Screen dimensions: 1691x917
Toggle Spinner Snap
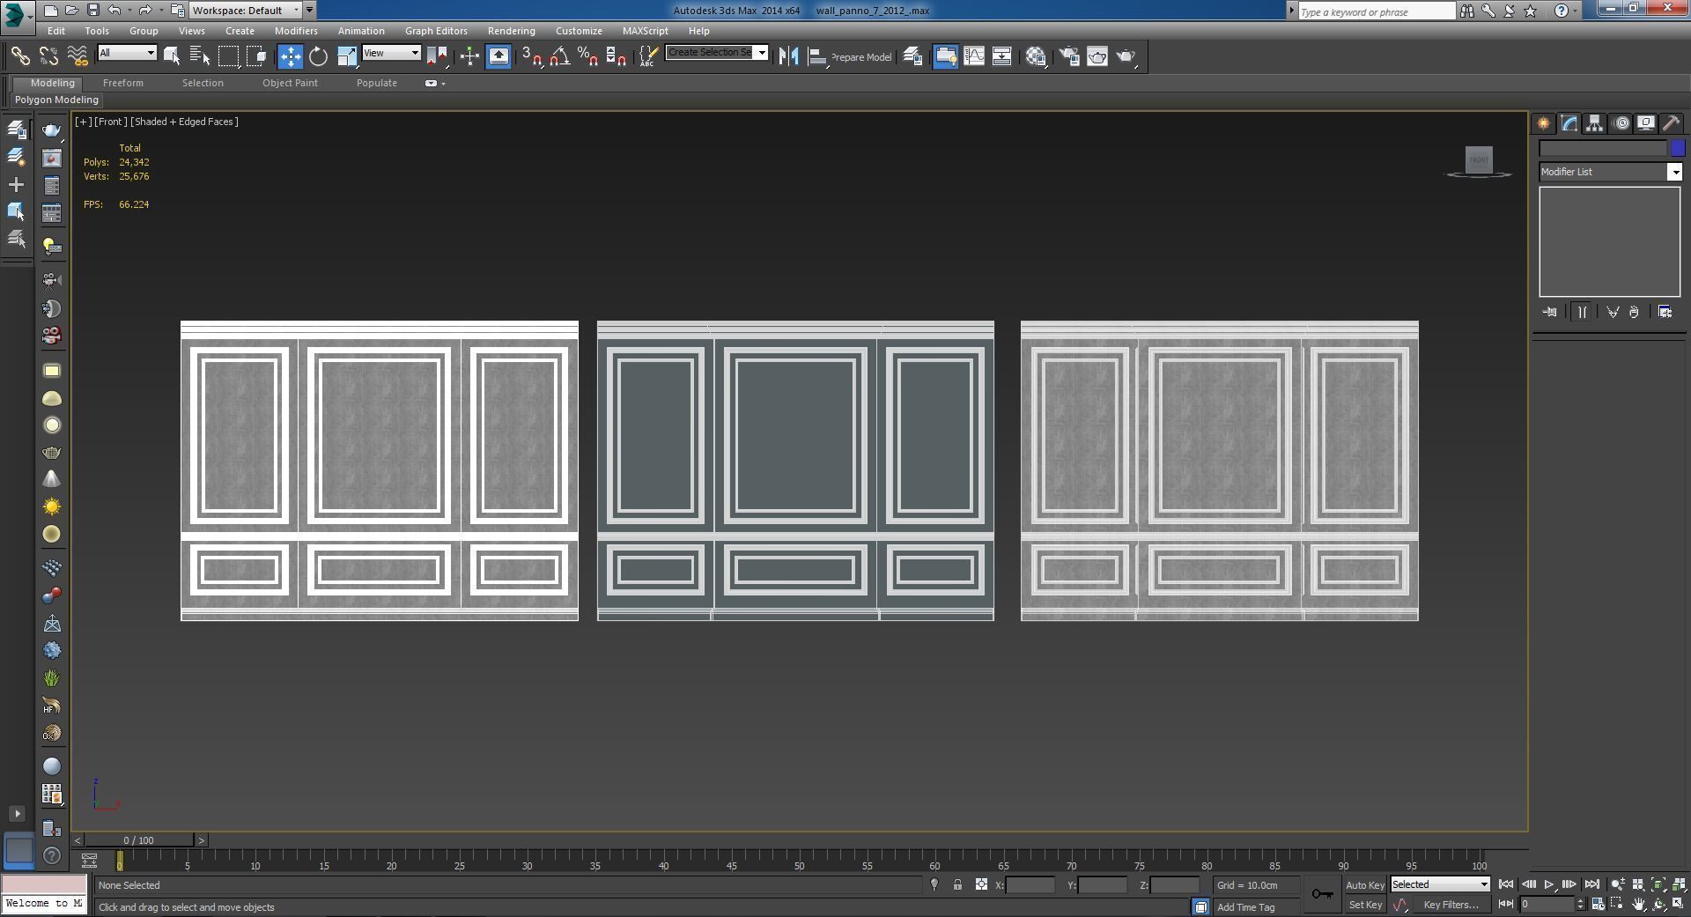click(617, 56)
